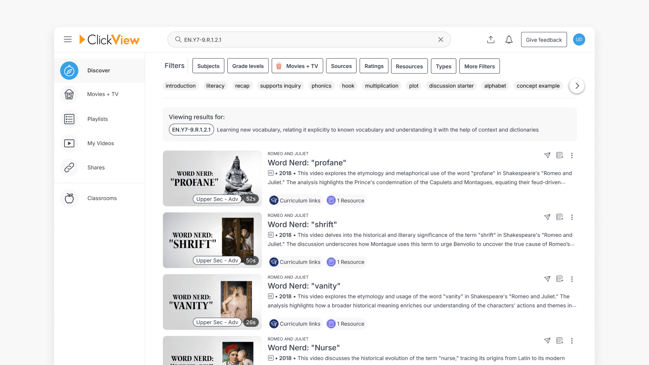Switch to the Movies + TV section
Viewport: 649px width, 365px height.
click(x=103, y=94)
